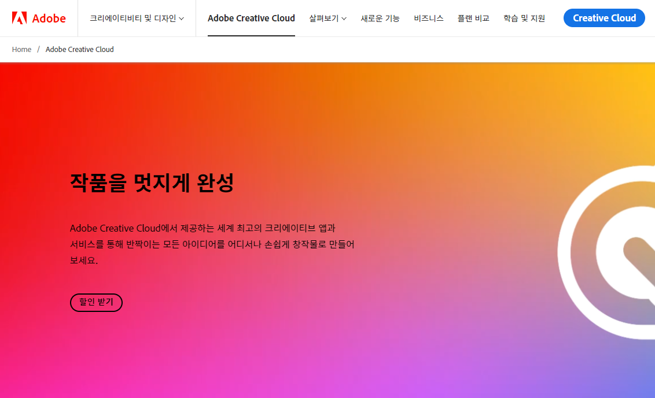Viewport: 655px width, 398px height.
Task: Click the 할인 받기 button
Action: click(96, 303)
